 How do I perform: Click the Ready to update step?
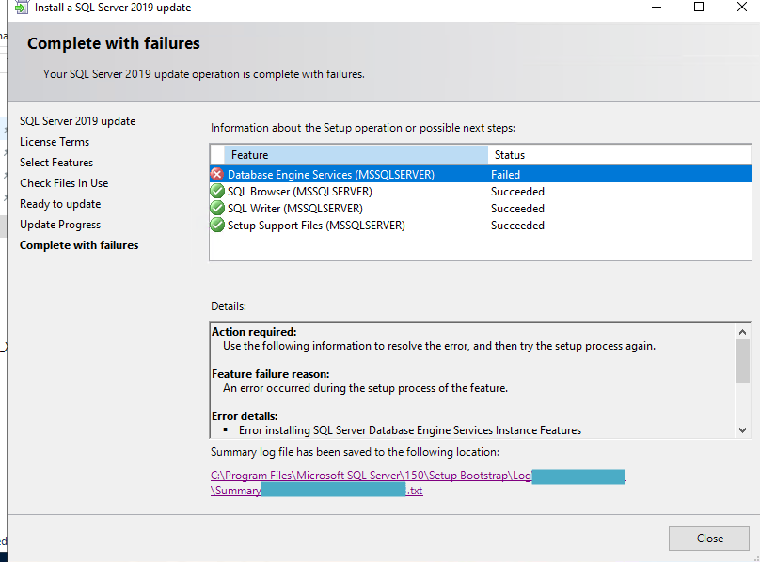(x=60, y=204)
